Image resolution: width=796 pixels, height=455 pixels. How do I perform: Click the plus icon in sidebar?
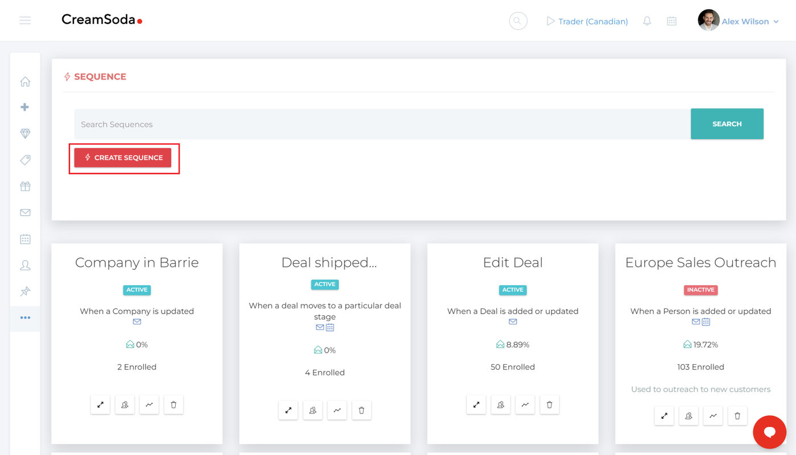click(25, 107)
